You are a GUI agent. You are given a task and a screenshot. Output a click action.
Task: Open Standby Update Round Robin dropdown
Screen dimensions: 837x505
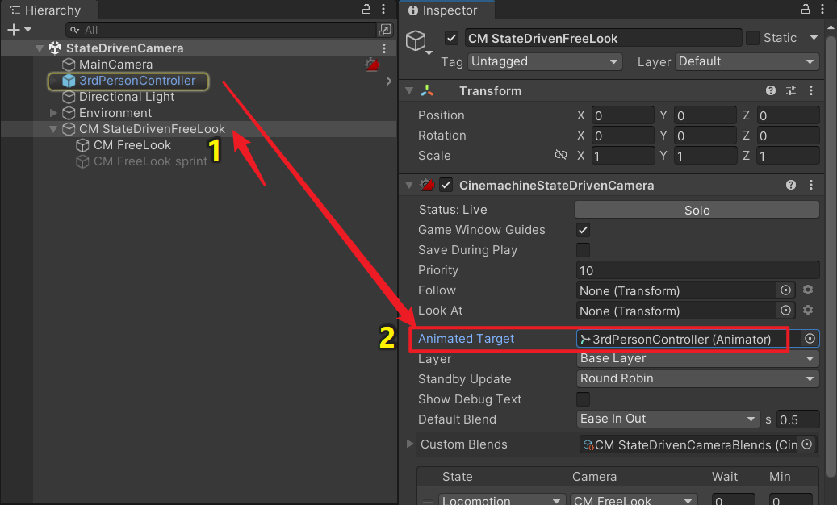coord(697,378)
